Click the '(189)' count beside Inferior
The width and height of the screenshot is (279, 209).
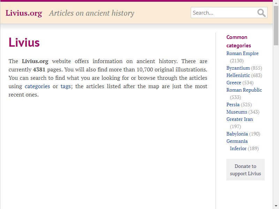253,148
